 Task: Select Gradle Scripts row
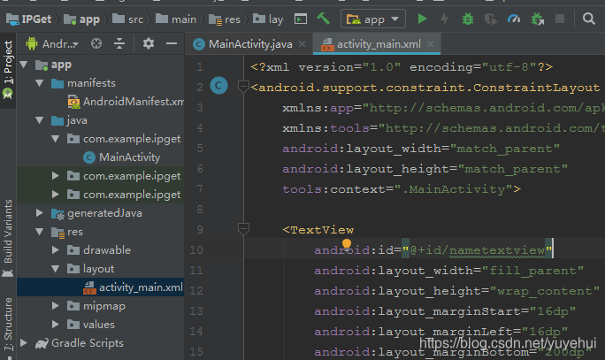click(x=100, y=343)
